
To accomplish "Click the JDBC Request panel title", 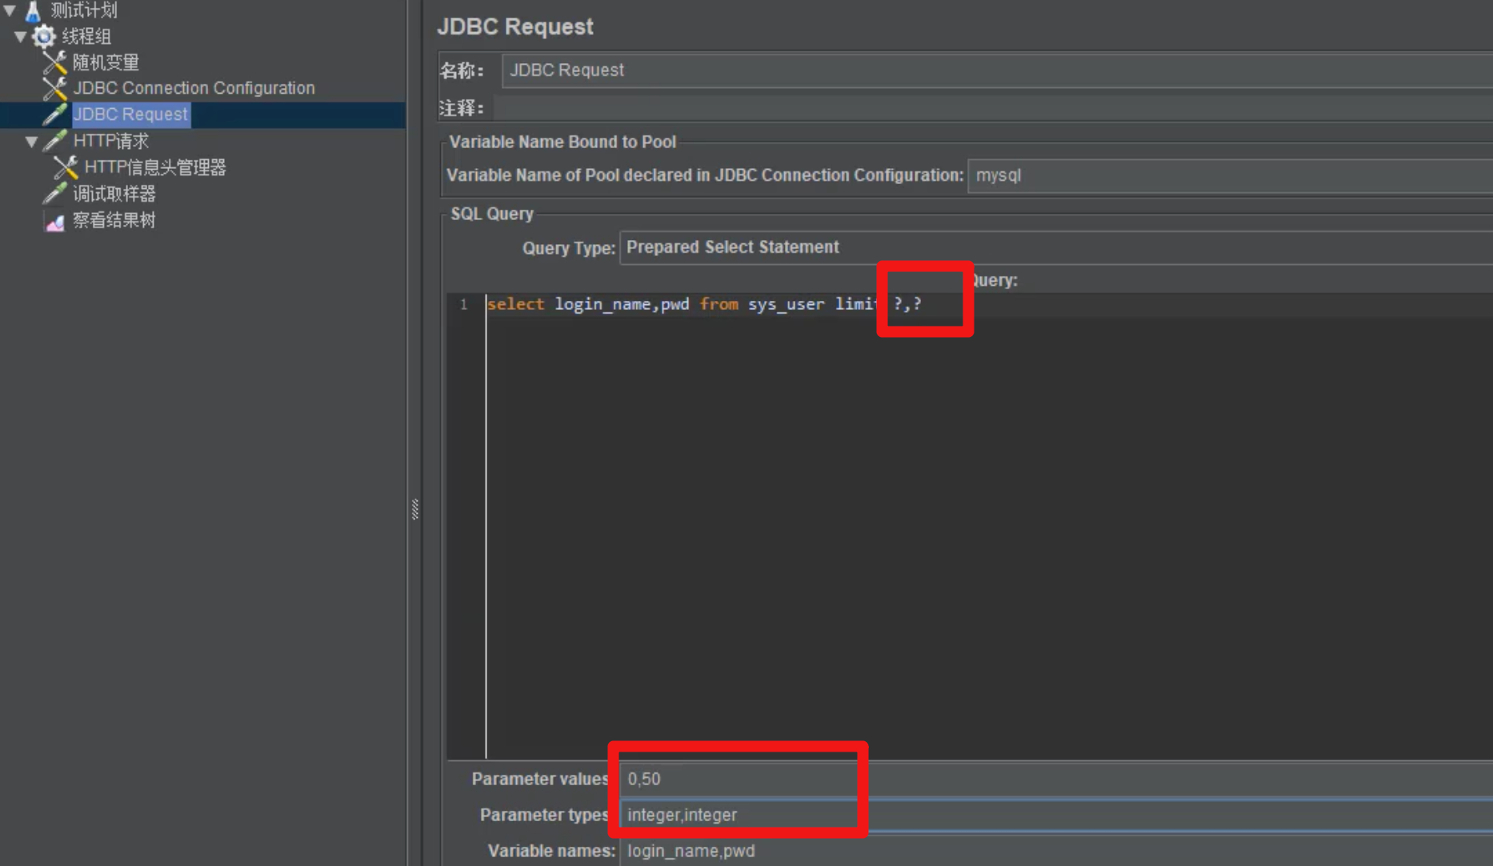I will point(515,26).
